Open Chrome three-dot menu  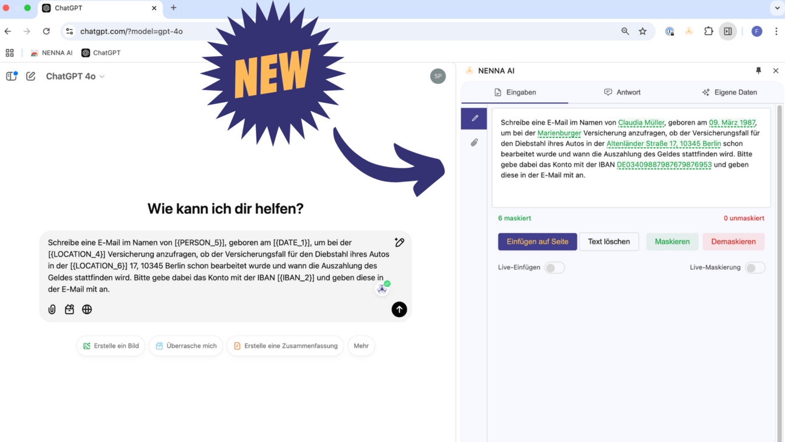point(776,31)
